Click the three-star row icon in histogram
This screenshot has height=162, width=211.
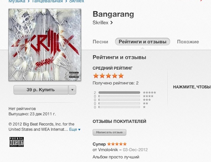pos(147,100)
